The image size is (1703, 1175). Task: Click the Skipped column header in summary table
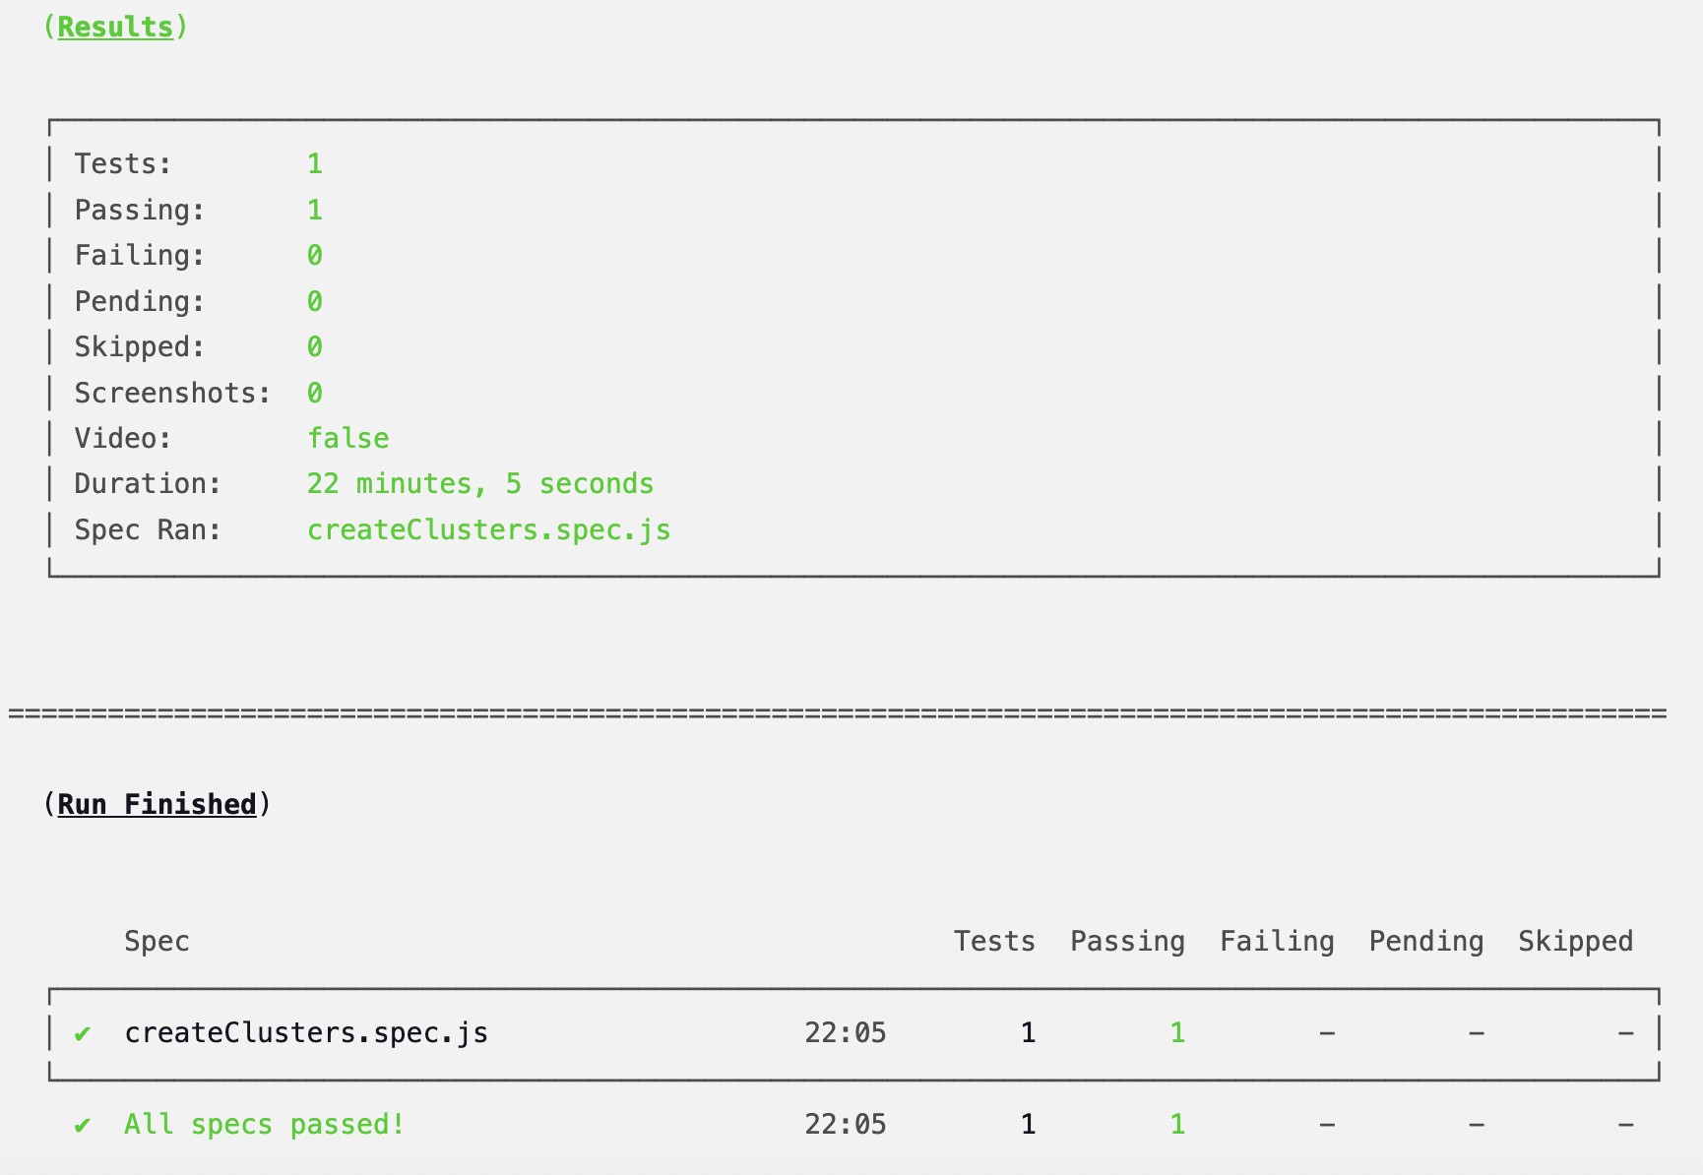tap(1575, 942)
